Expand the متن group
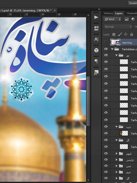The width and height of the screenshot is (137, 183). click(116, 166)
